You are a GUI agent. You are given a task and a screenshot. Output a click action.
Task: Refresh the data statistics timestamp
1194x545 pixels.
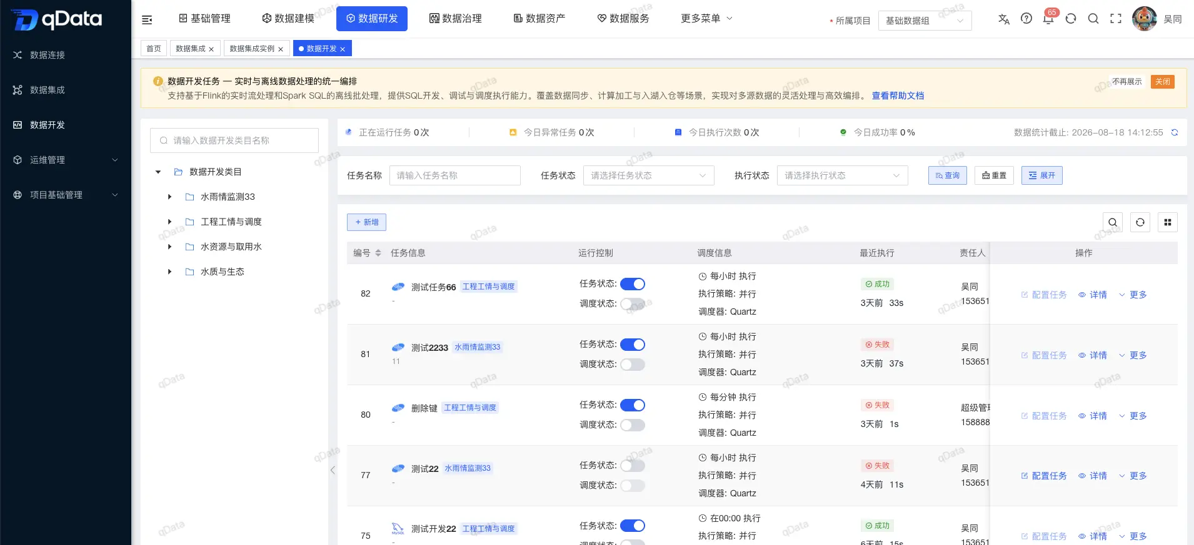(1175, 132)
